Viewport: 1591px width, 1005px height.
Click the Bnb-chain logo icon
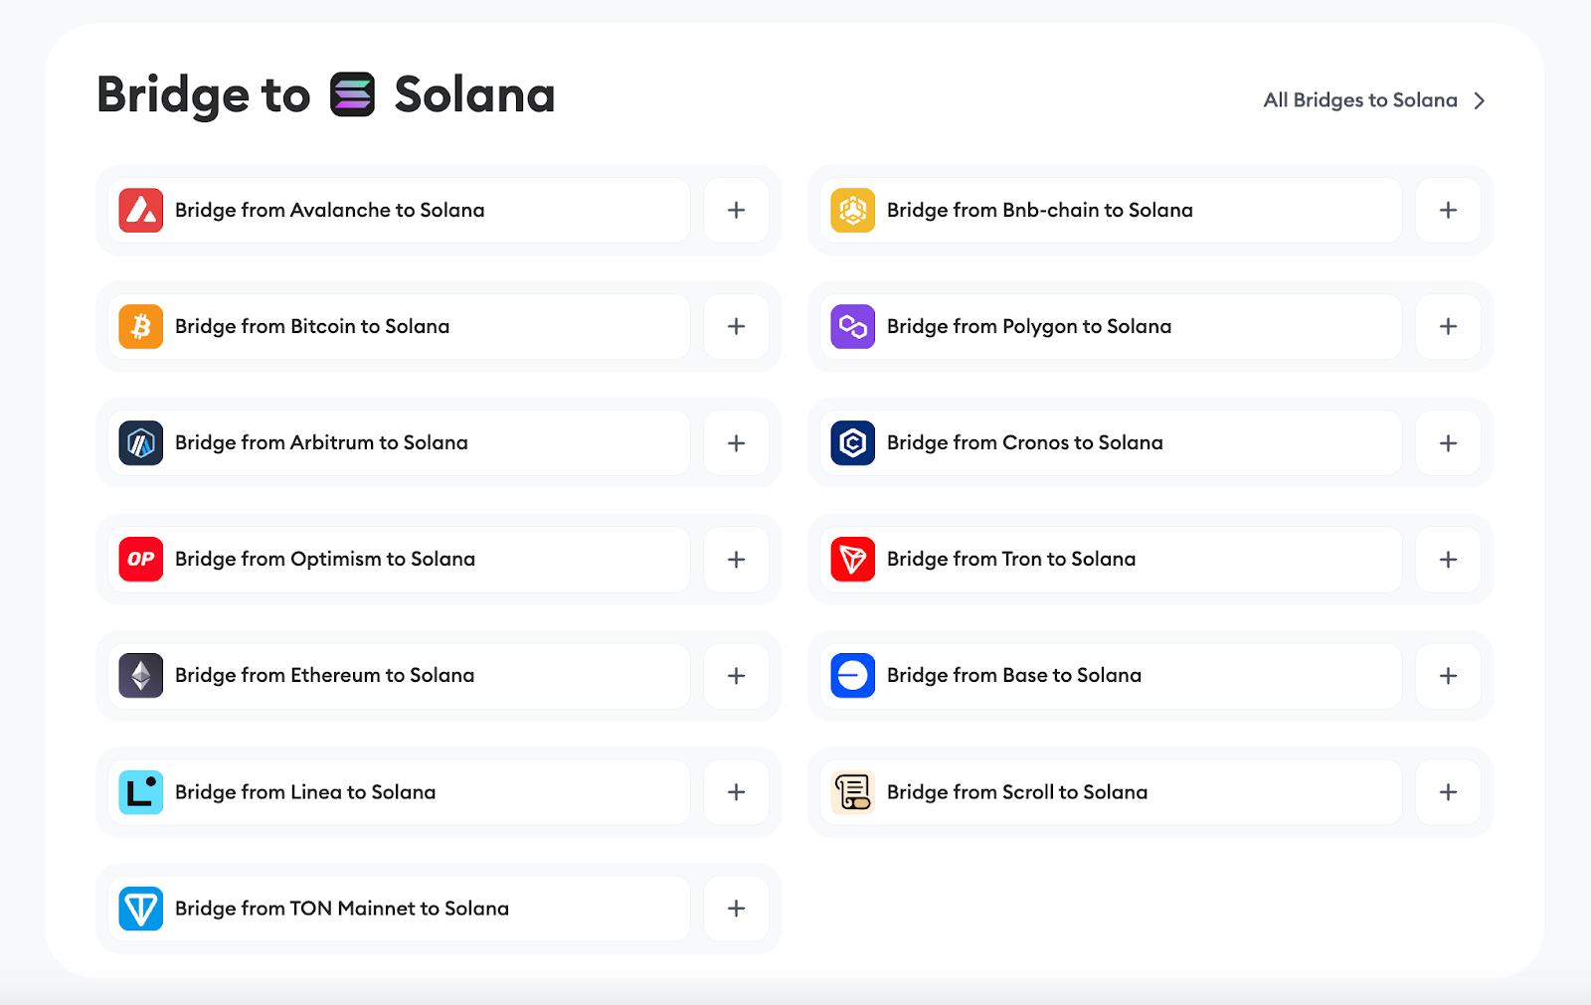click(853, 211)
